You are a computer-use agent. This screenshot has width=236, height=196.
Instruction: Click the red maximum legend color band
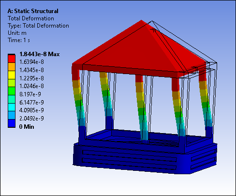pyautogui.click(x=12, y=59)
